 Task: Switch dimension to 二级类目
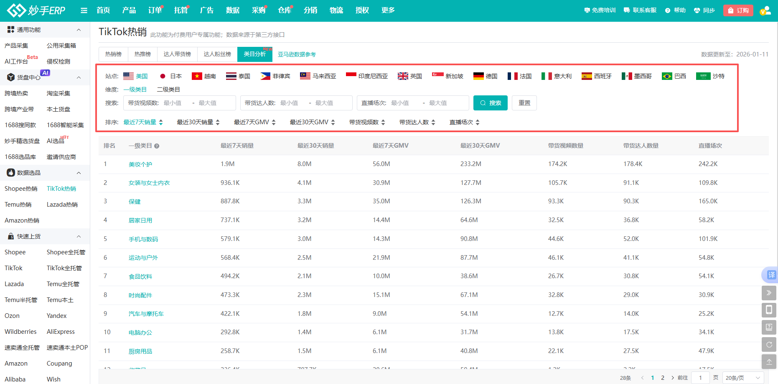pyautogui.click(x=168, y=90)
